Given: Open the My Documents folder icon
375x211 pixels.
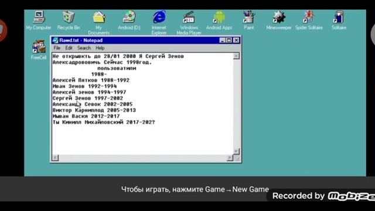Looking at the screenshot, I should (x=99, y=22).
